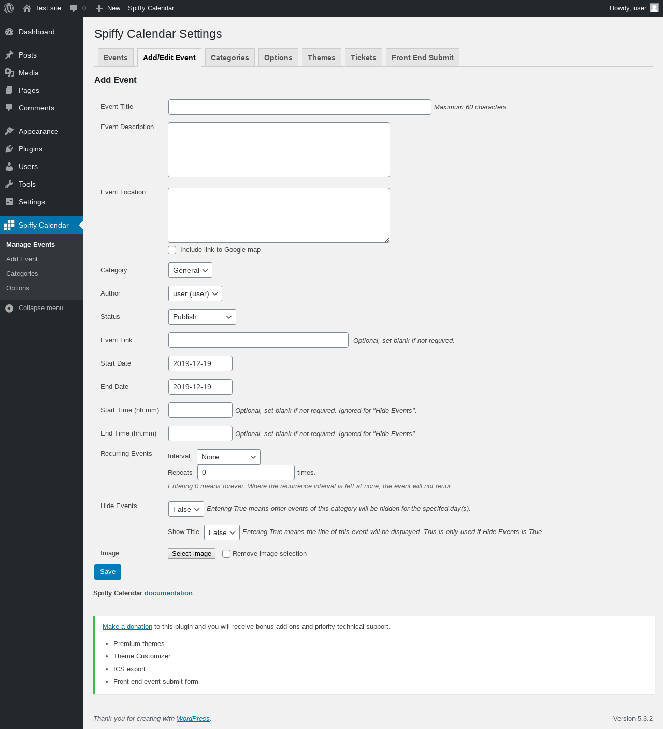Screen dimensions: 663x729
Task: Click the WordPress logo icon
Action: coord(9,8)
